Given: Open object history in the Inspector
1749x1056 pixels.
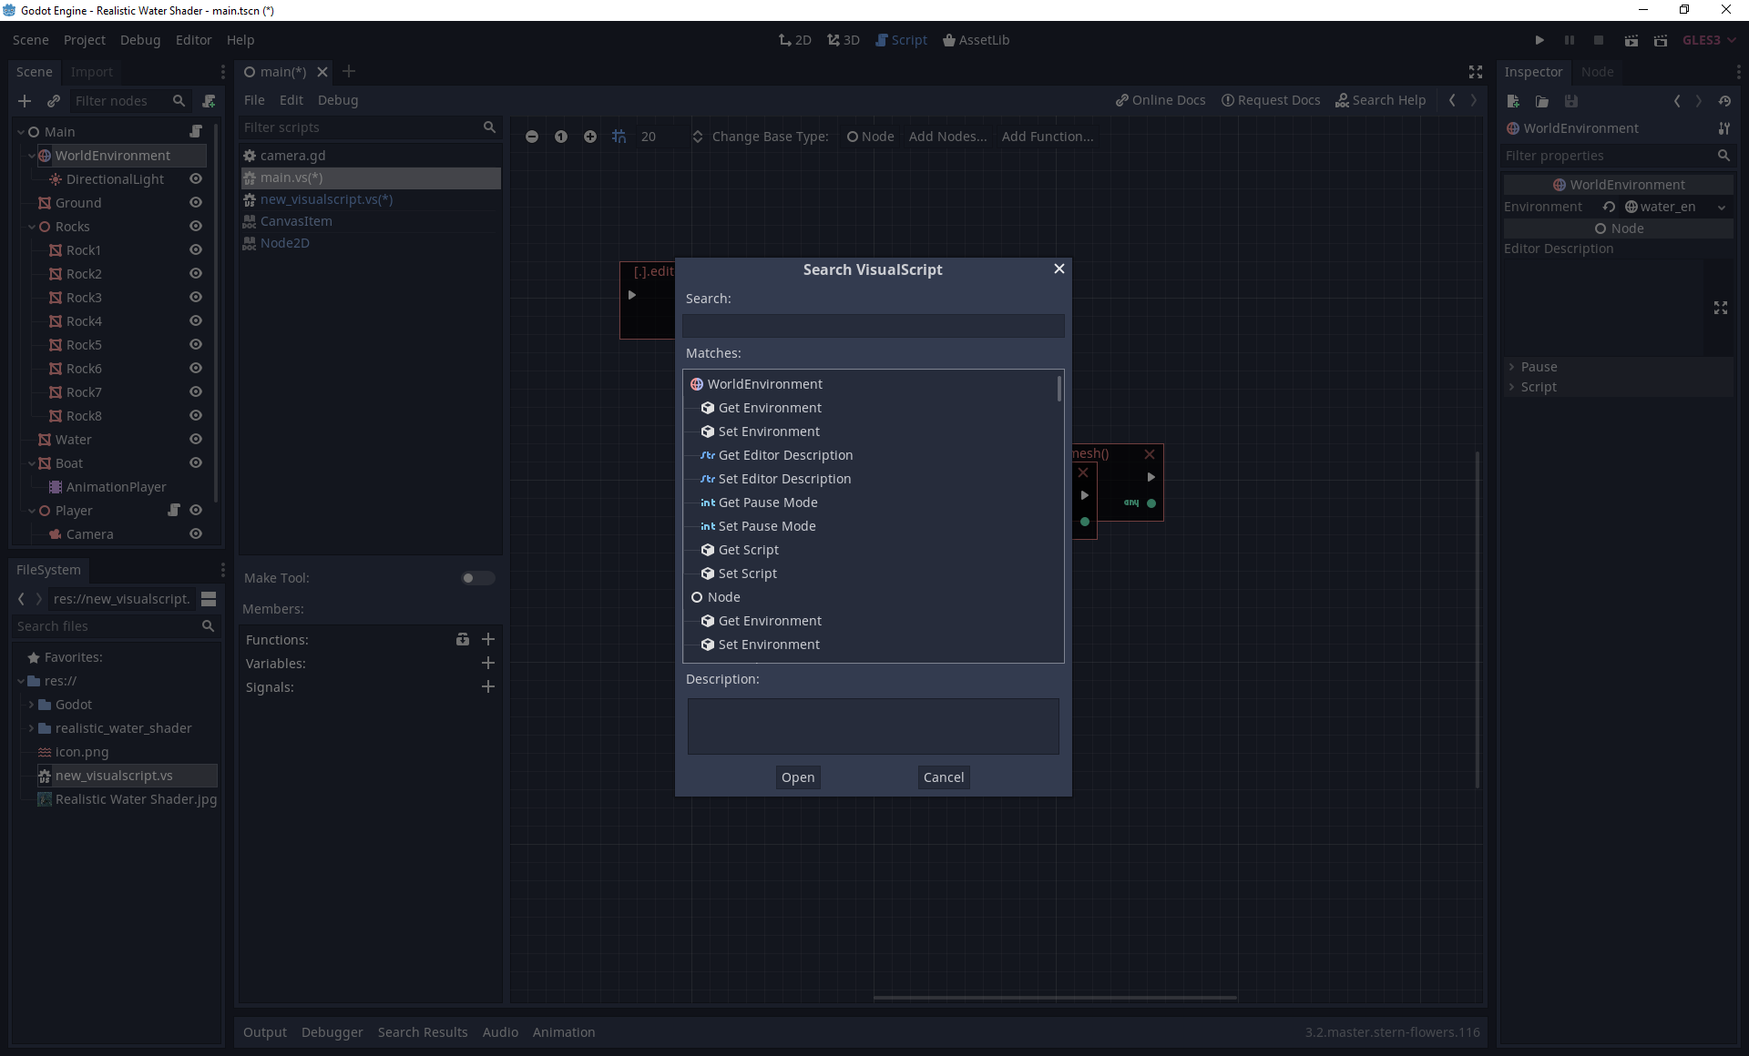Looking at the screenshot, I should (x=1724, y=101).
